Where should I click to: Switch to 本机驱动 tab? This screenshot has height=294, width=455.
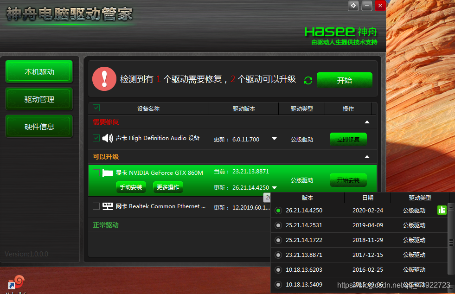(x=39, y=72)
